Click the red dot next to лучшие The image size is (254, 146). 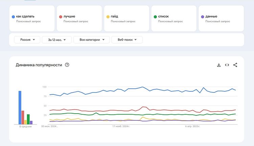(61, 16)
